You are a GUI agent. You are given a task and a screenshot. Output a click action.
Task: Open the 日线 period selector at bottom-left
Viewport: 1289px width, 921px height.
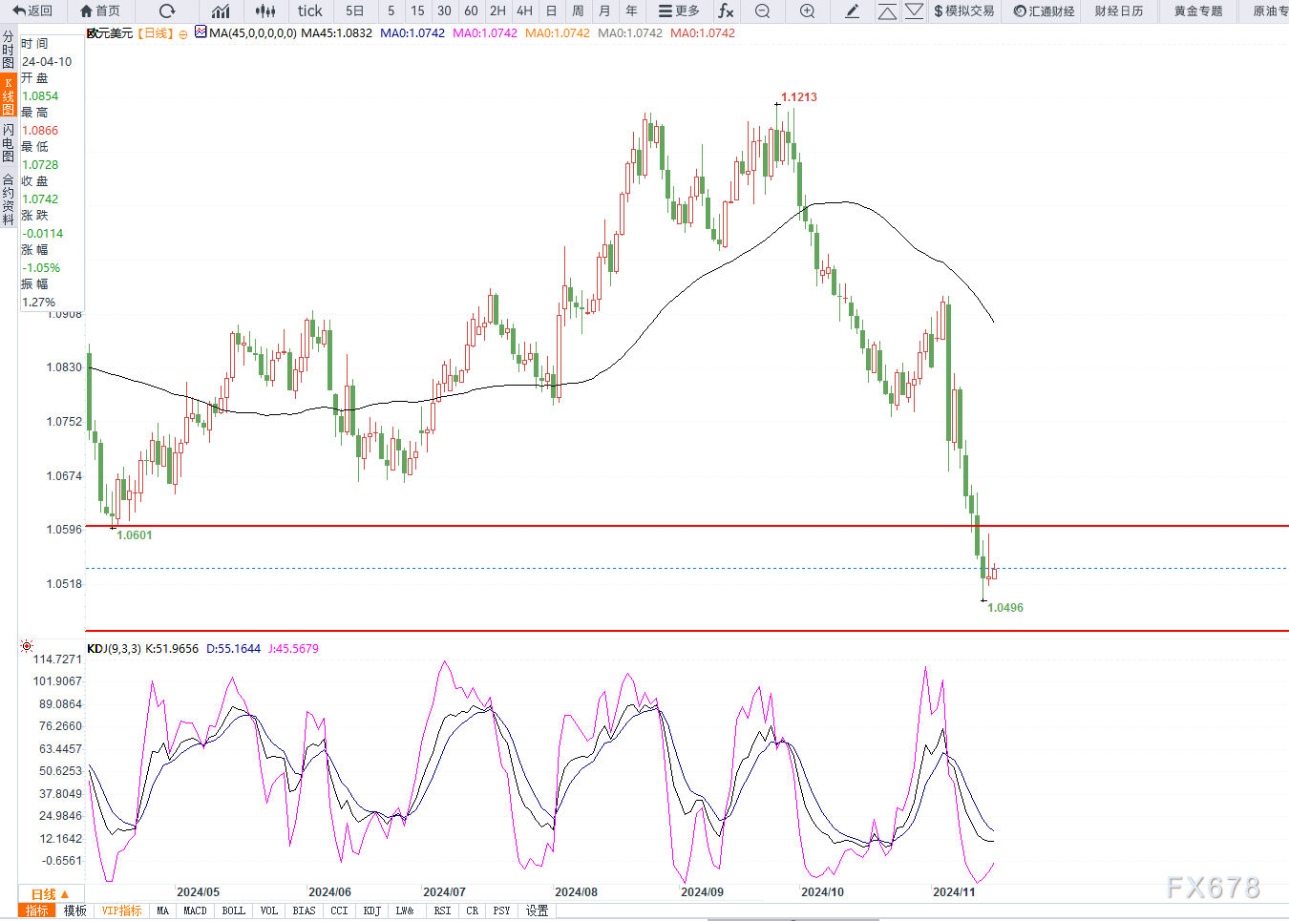tap(50, 894)
